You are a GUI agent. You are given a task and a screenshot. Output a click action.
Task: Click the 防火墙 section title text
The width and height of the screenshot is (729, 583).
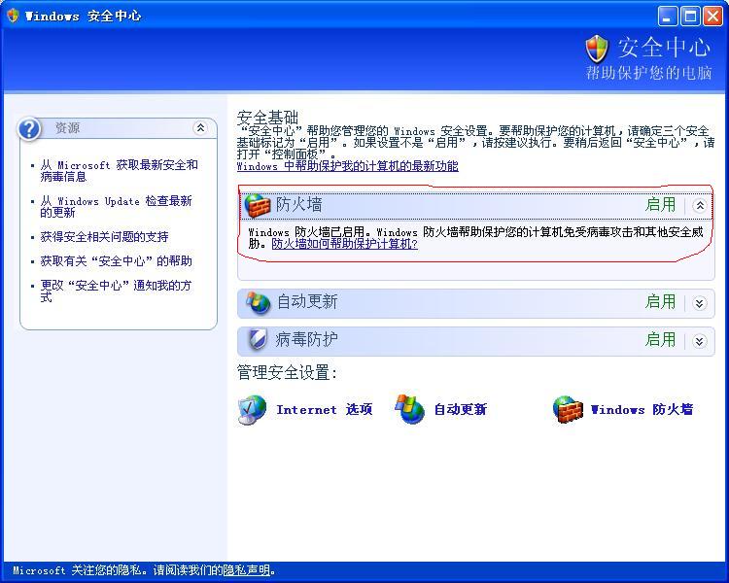point(299,205)
